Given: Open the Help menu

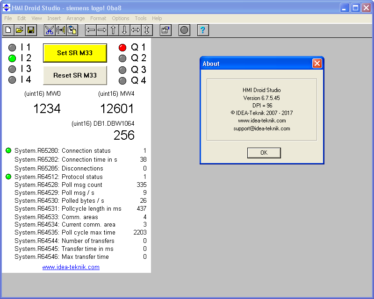Looking at the screenshot, I should pyautogui.click(x=157, y=18).
